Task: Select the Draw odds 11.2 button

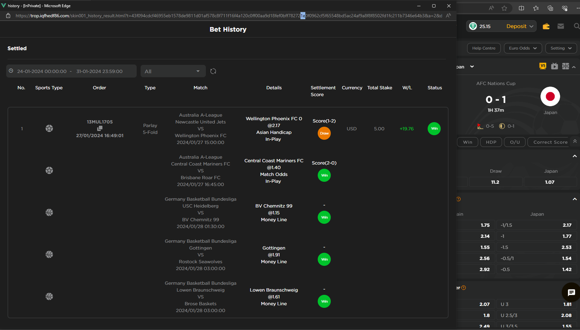Action: tap(495, 182)
